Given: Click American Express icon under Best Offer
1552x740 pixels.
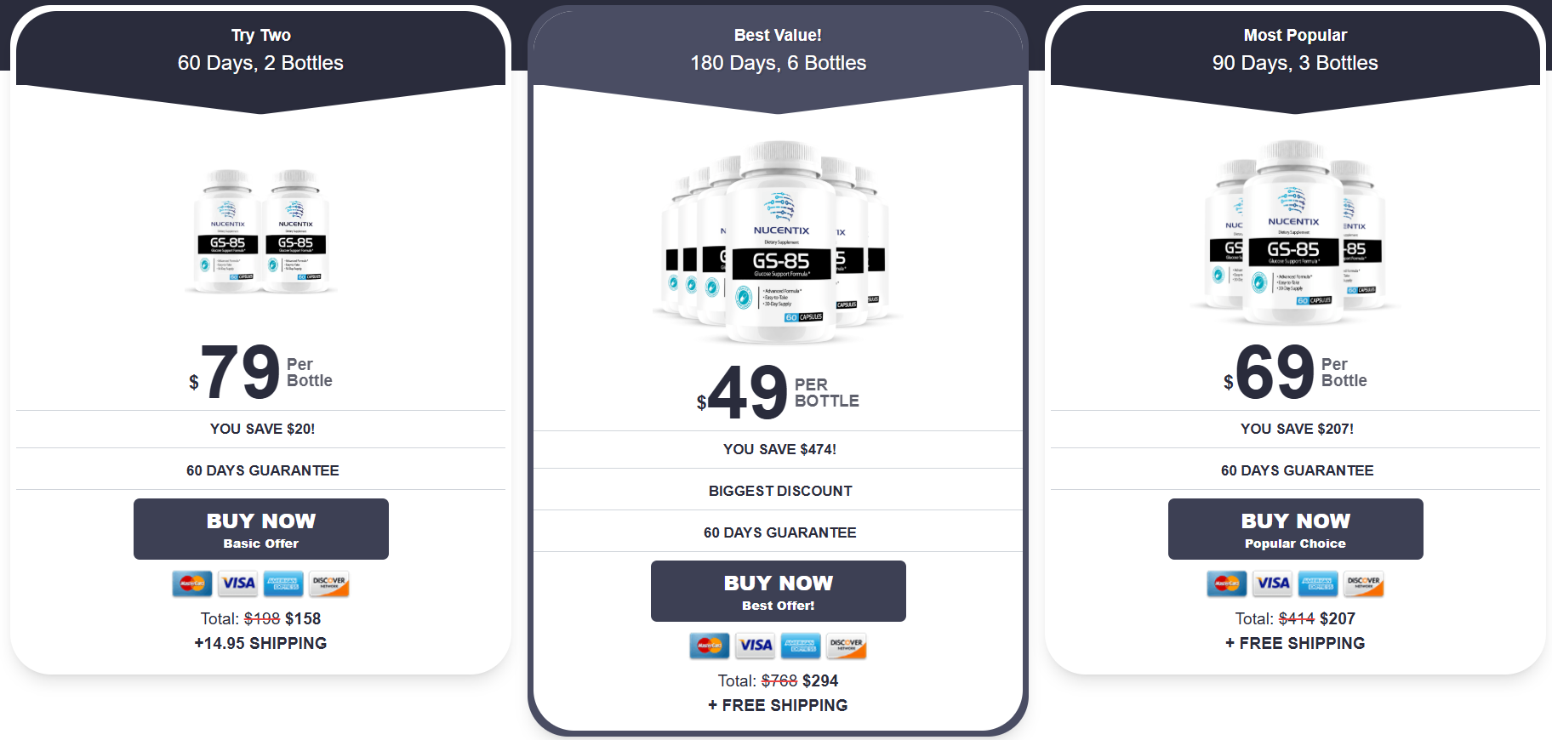Looking at the screenshot, I should (x=801, y=646).
